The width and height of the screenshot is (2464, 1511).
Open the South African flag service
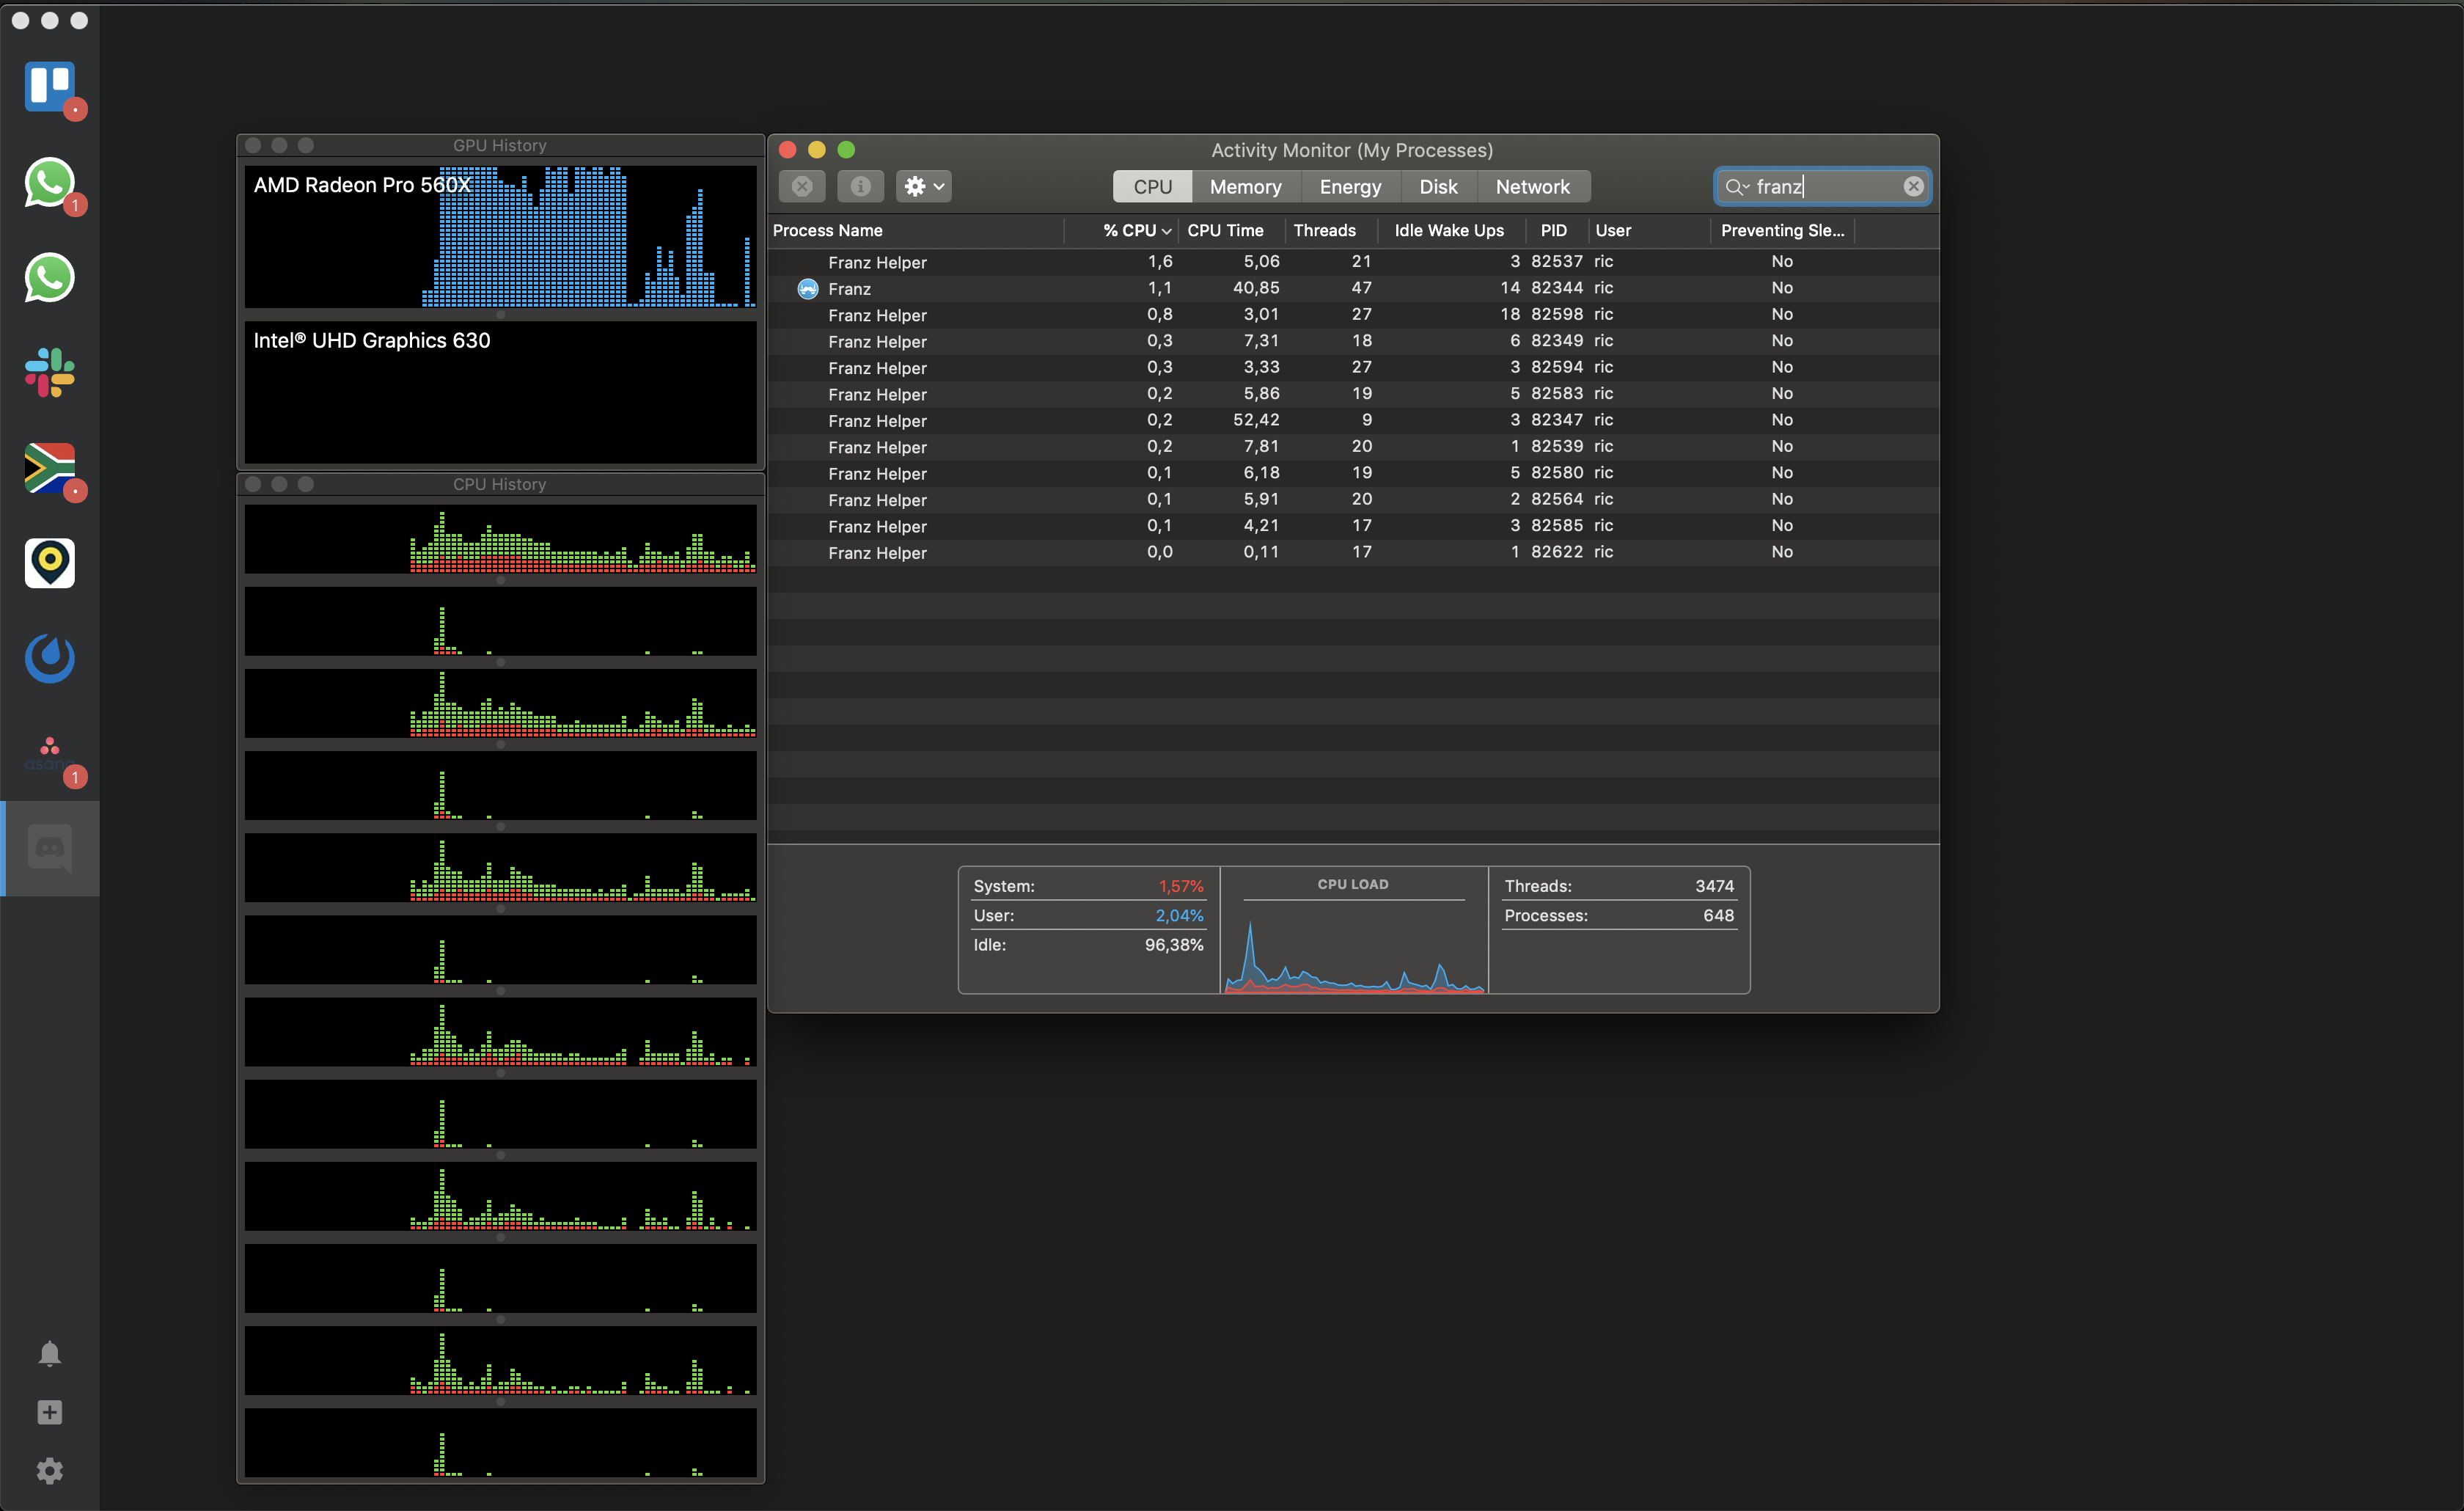[49, 468]
